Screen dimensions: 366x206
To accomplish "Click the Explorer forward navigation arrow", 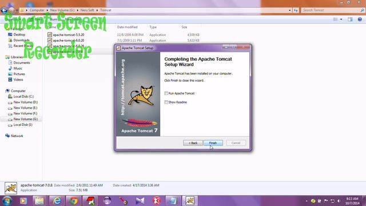I will (x=11, y=10).
